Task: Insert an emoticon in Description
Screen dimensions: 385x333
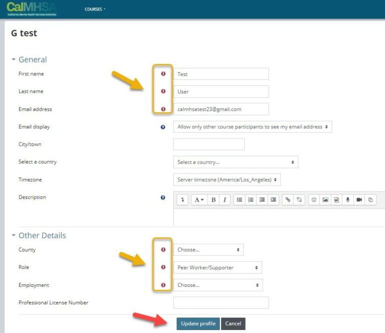Action: click(x=314, y=200)
